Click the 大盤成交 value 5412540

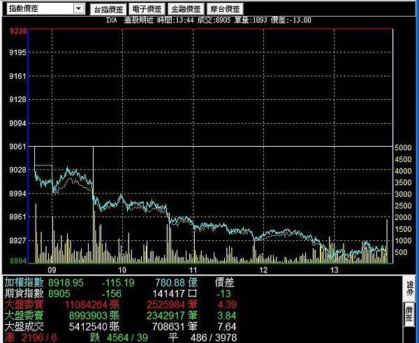point(88,326)
